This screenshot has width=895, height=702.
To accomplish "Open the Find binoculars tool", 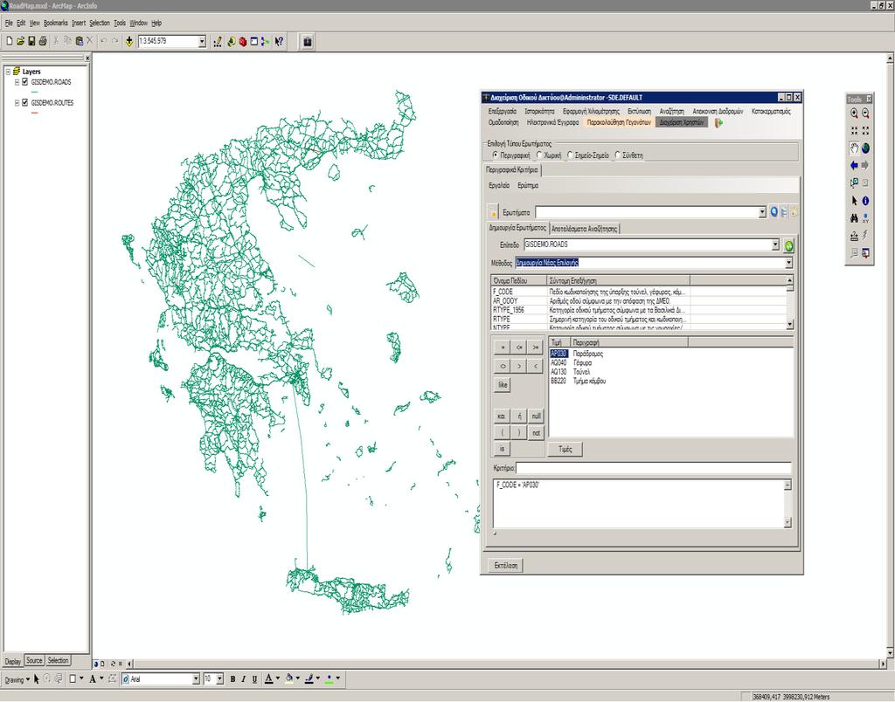I will coord(854,217).
